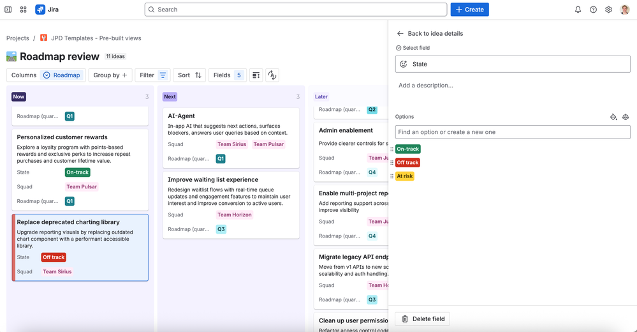Open the Admin enablement card
637x332 pixels.
[351, 151]
